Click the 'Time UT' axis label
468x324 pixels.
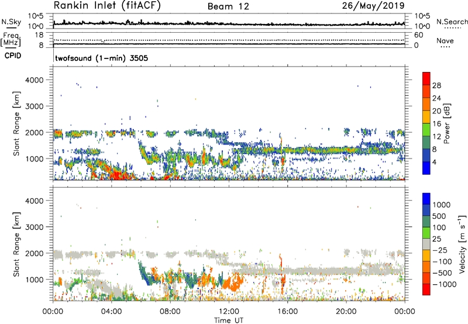229,320
